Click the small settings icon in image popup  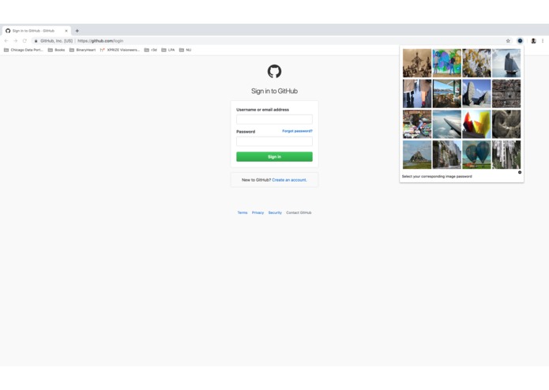[x=520, y=172]
